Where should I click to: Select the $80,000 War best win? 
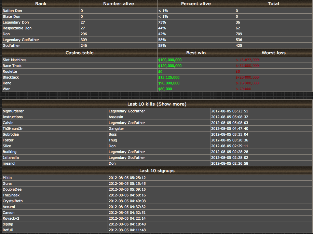pos(165,89)
